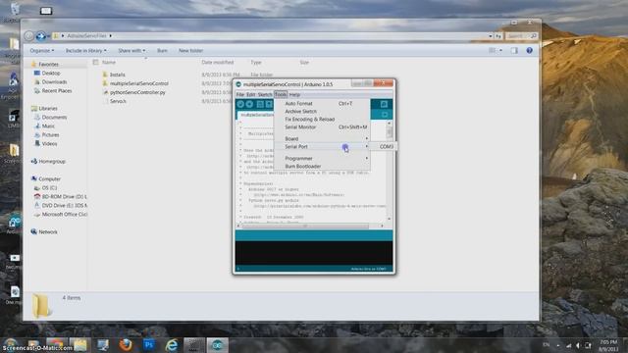Click the Explorer address bar refresh icon
628x353 pixels.
pos(497,36)
